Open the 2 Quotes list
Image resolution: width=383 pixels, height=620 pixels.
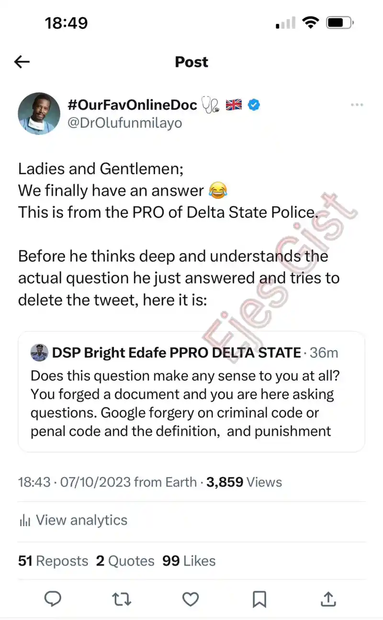tap(125, 561)
